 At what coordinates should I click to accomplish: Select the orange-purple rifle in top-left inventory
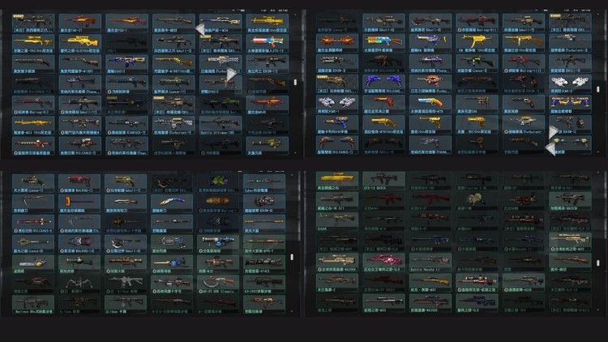[268, 105]
